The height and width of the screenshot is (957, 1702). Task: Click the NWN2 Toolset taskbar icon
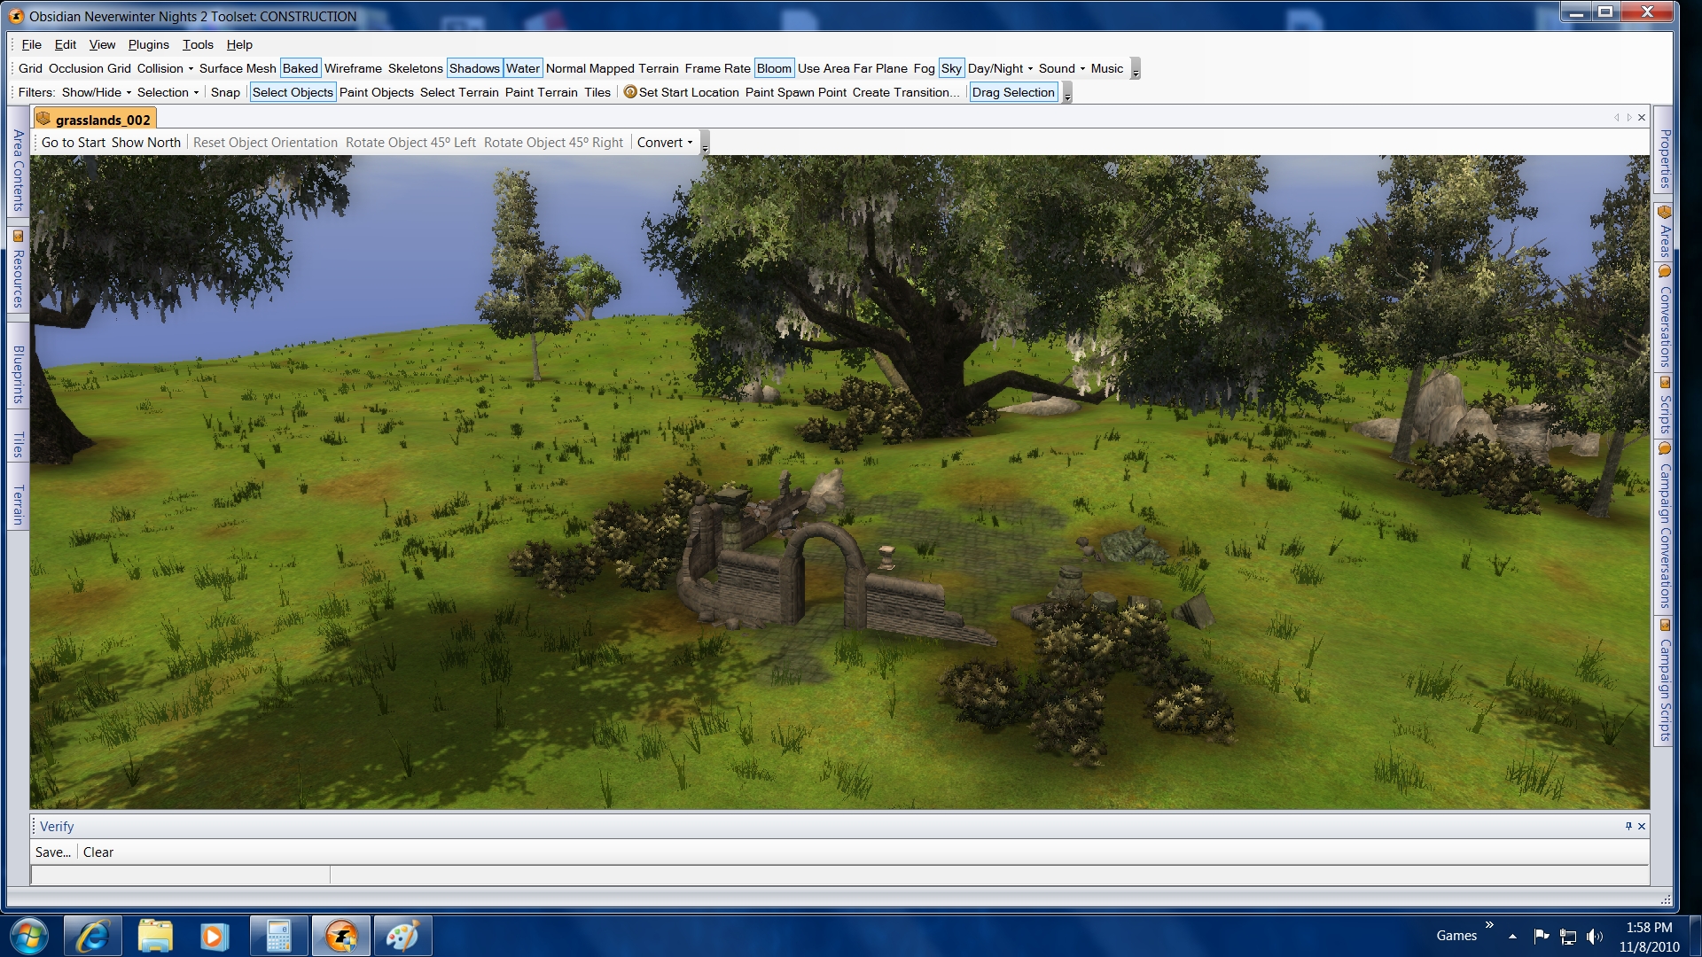click(x=341, y=936)
